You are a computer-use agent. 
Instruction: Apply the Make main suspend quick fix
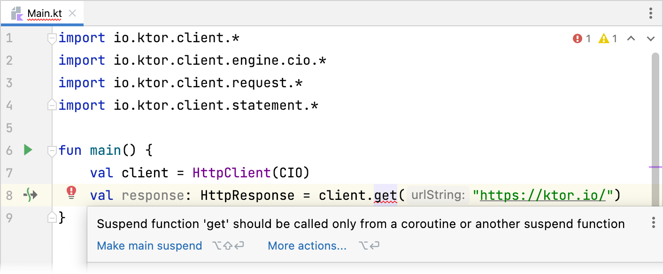point(149,245)
